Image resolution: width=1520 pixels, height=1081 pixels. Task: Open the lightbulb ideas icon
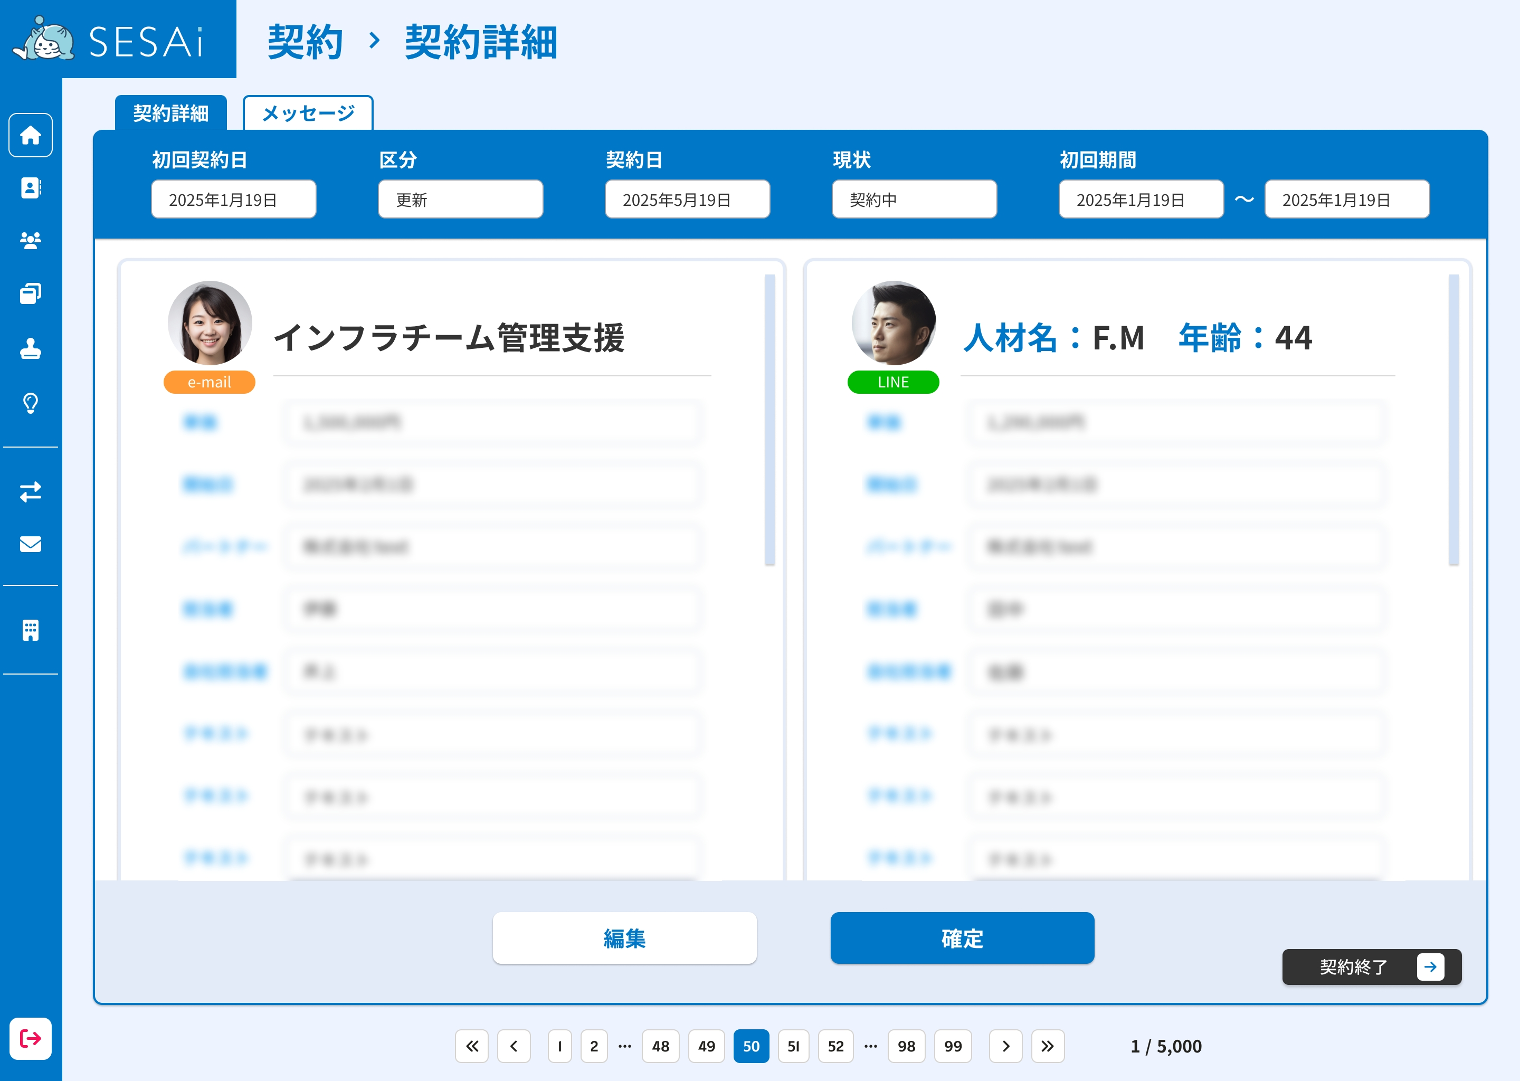(x=31, y=403)
